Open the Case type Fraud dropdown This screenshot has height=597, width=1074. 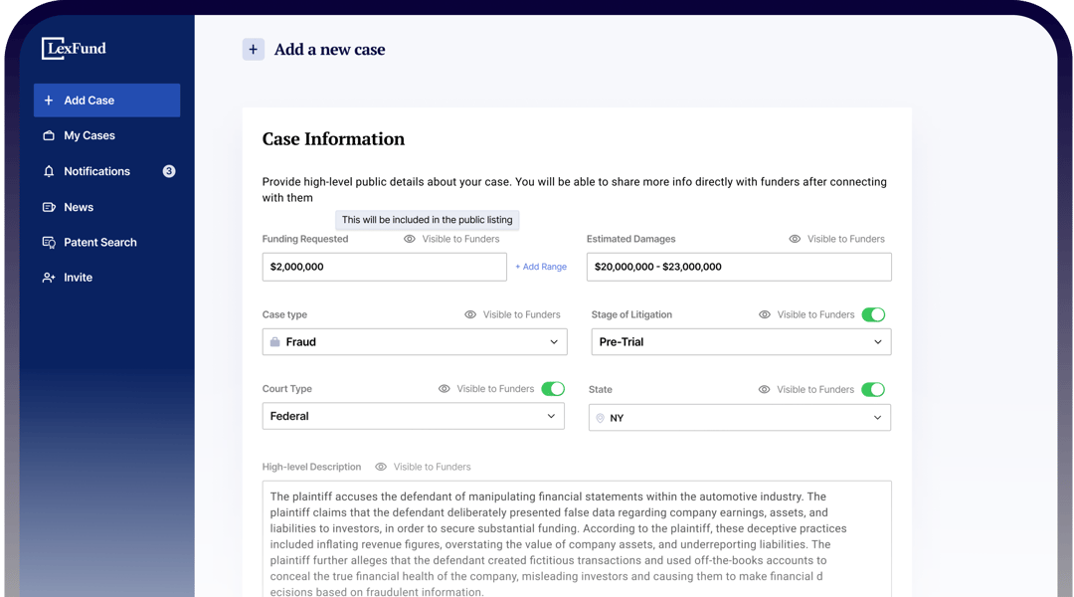pyautogui.click(x=415, y=341)
